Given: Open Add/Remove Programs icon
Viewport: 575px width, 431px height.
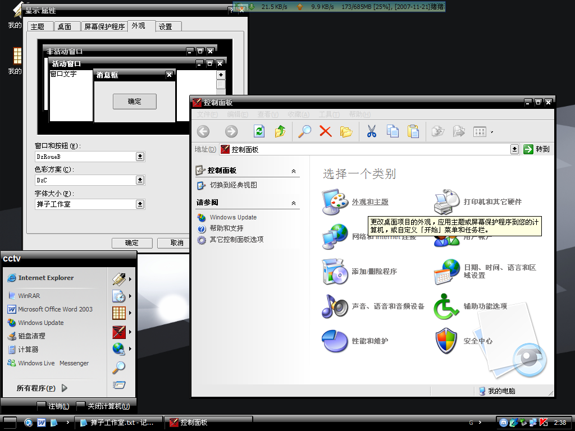Looking at the screenshot, I should click(x=335, y=271).
